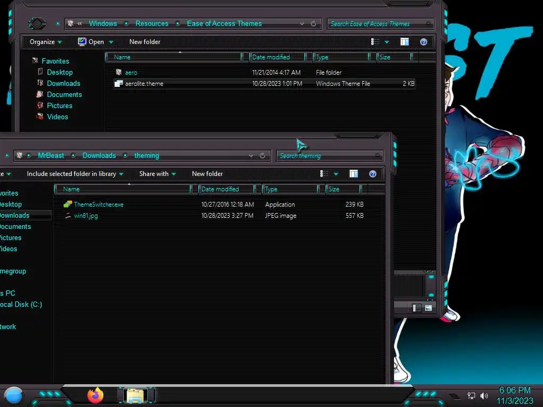Toggle preview pane icon in theming window
This screenshot has height=407, width=543.
pos(354,174)
